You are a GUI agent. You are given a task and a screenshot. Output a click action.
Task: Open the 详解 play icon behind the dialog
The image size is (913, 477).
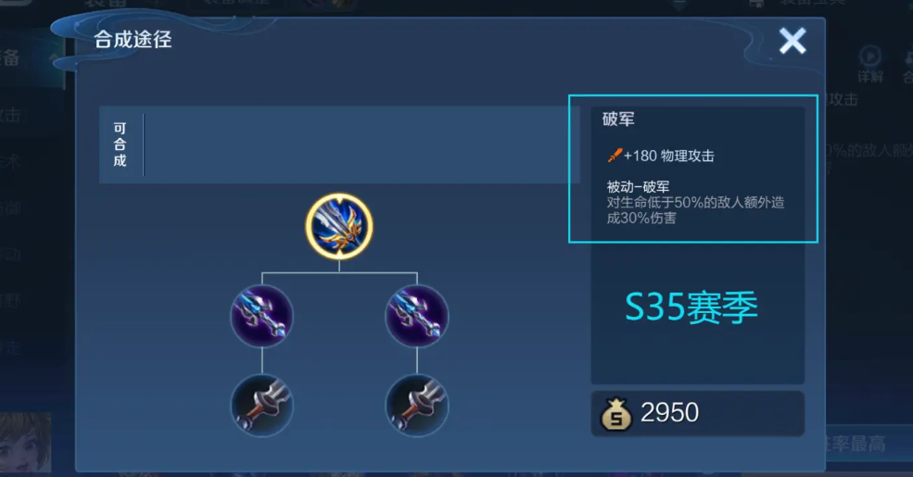(x=870, y=57)
